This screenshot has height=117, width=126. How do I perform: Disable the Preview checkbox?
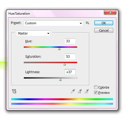coord(96,93)
